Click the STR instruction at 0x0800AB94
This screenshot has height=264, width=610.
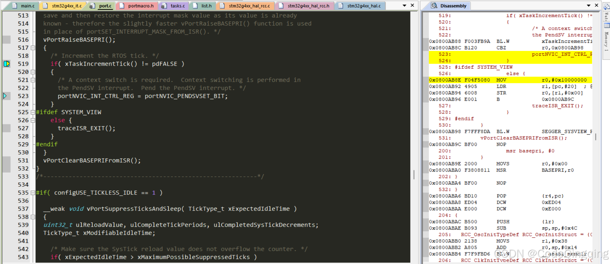point(510,93)
